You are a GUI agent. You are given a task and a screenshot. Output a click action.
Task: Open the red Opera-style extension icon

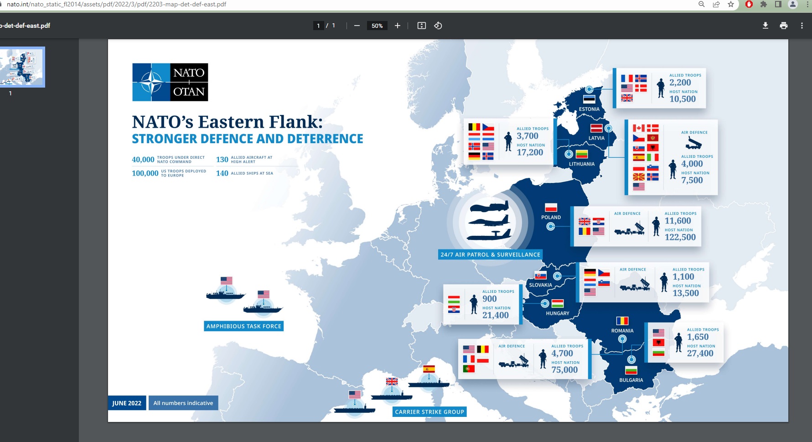click(749, 4)
